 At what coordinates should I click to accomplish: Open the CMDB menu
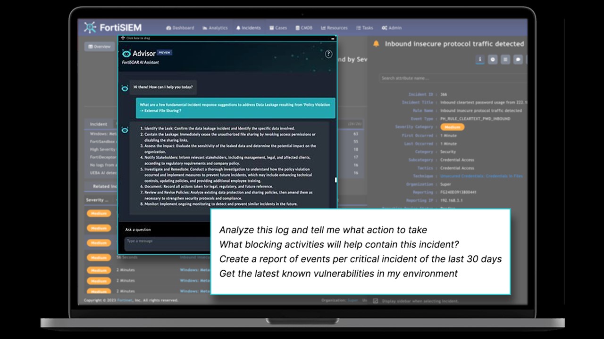[304, 28]
